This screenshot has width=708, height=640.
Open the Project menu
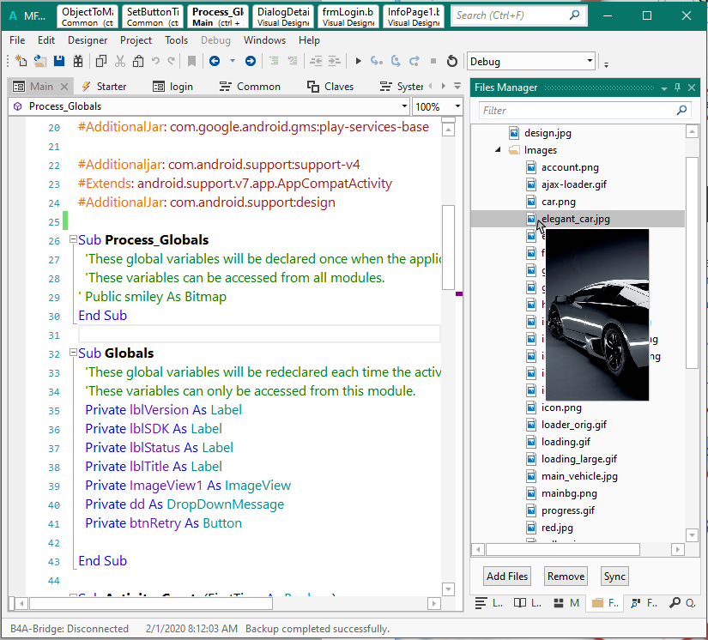pos(135,39)
